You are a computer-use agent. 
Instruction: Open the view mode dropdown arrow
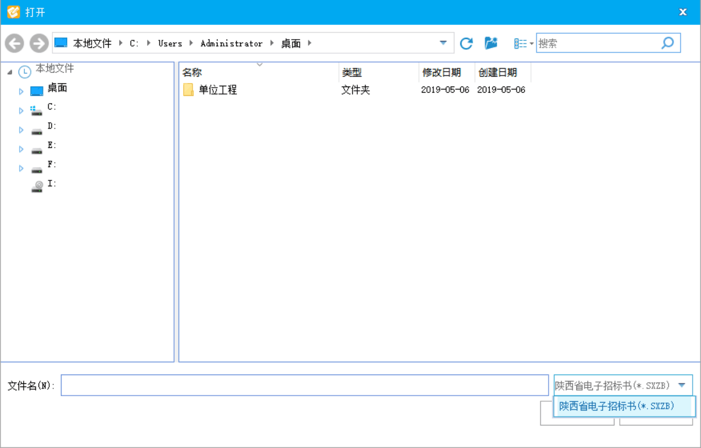coord(530,43)
